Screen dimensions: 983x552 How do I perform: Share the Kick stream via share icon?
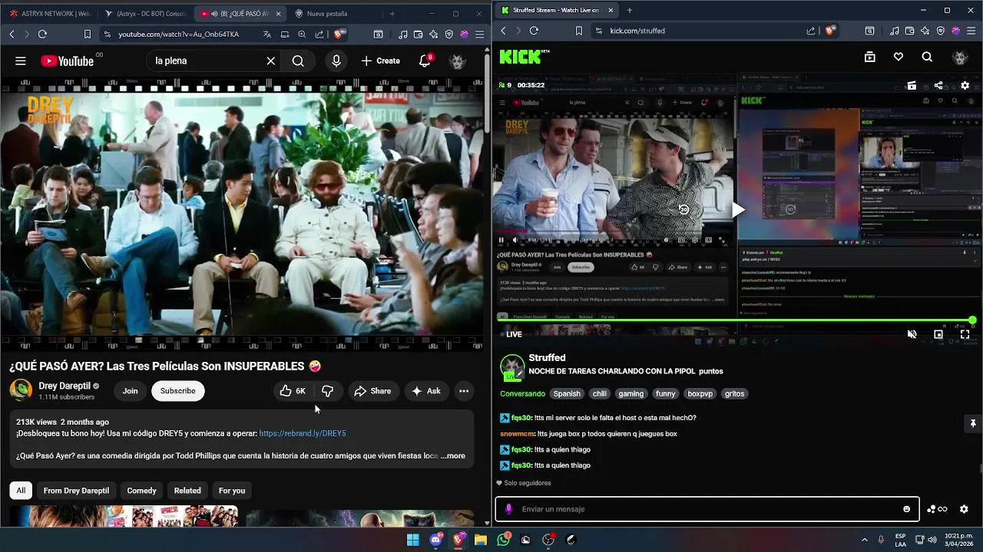click(x=938, y=85)
